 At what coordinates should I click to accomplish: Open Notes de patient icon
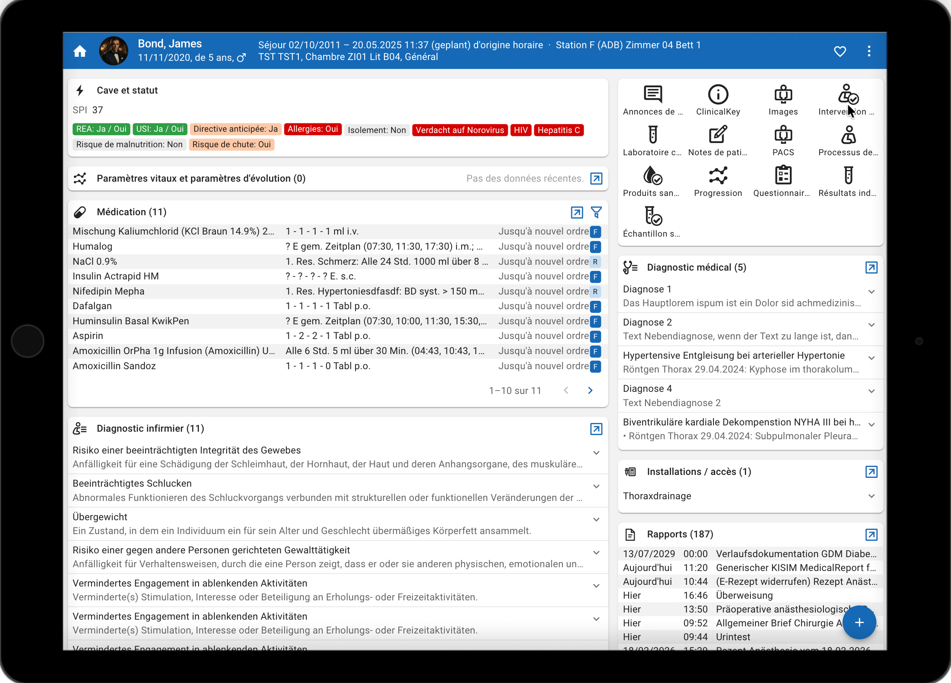718,135
